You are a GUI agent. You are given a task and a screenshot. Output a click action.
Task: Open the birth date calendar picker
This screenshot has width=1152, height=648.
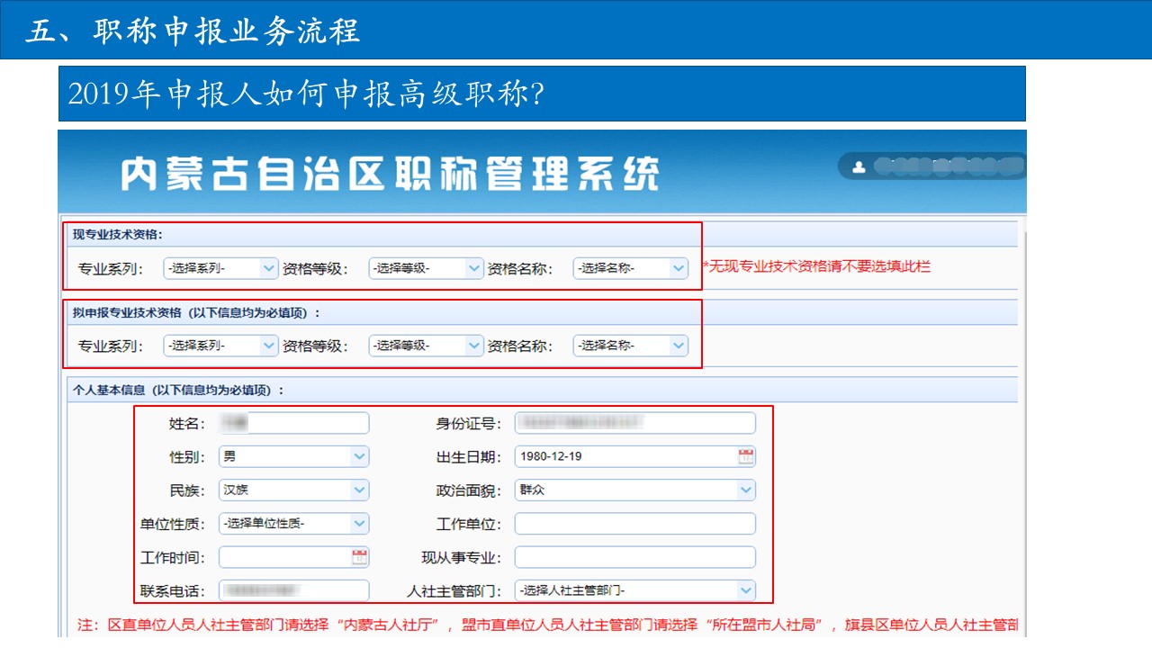click(x=745, y=456)
